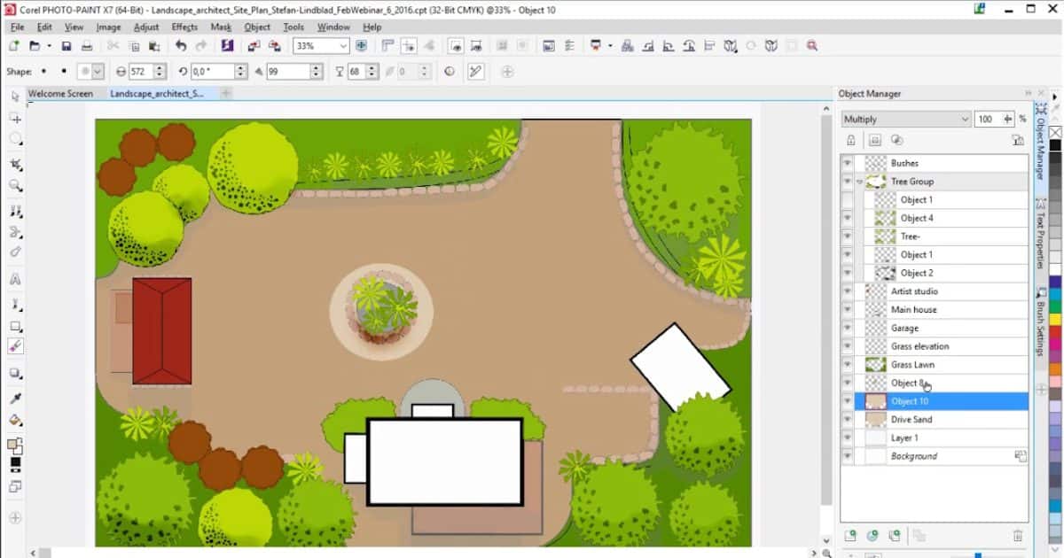The image size is (1064, 558).
Task: Delete object using the trash icon
Action: pos(1017,536)
